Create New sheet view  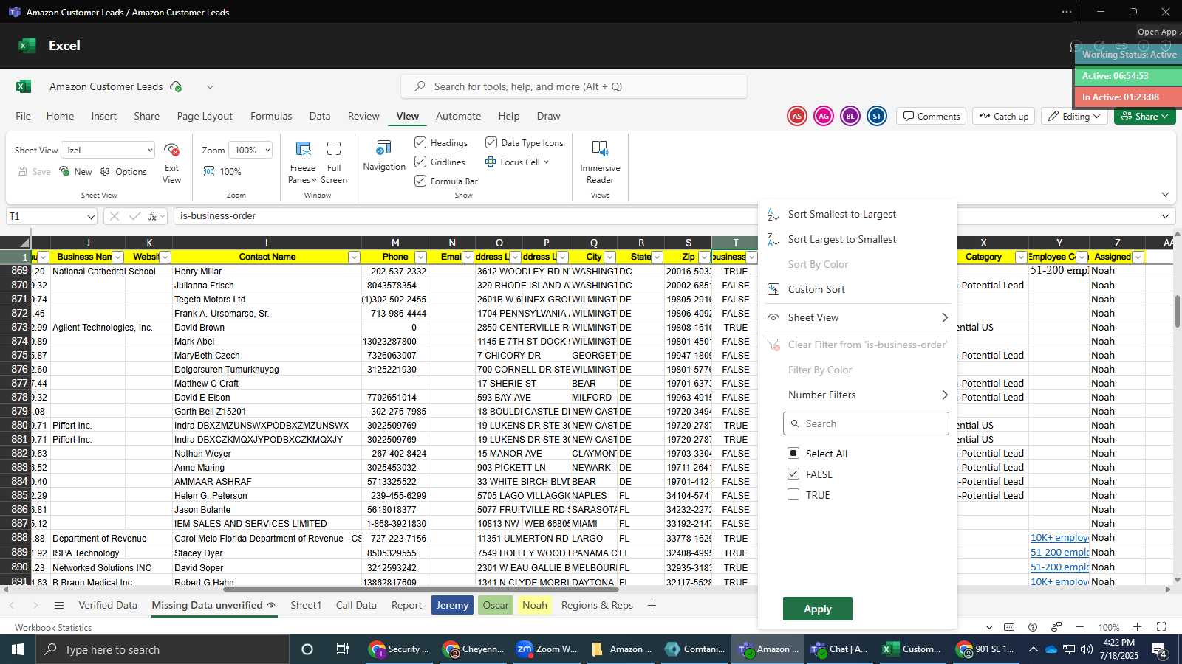[75, 171]
